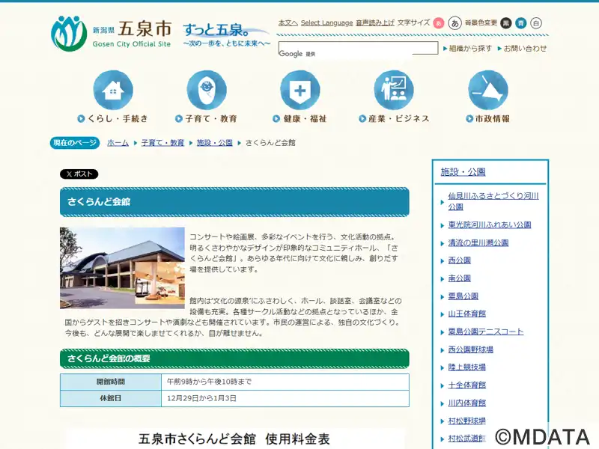Go to 子育て・教育 breadcrumb
This screenshot has width=599, height=449.
pyautogui.click(x=162, y=143)
